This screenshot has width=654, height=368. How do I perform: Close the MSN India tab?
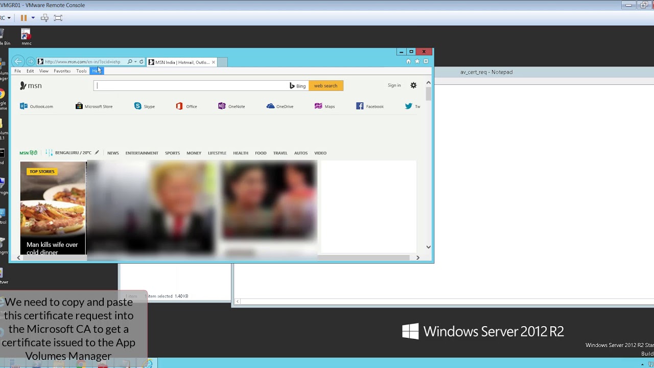(214, 62)
